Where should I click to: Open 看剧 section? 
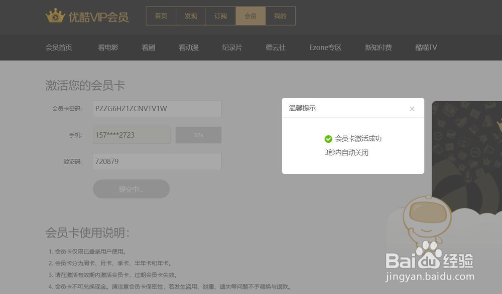(x=148, y=48)
